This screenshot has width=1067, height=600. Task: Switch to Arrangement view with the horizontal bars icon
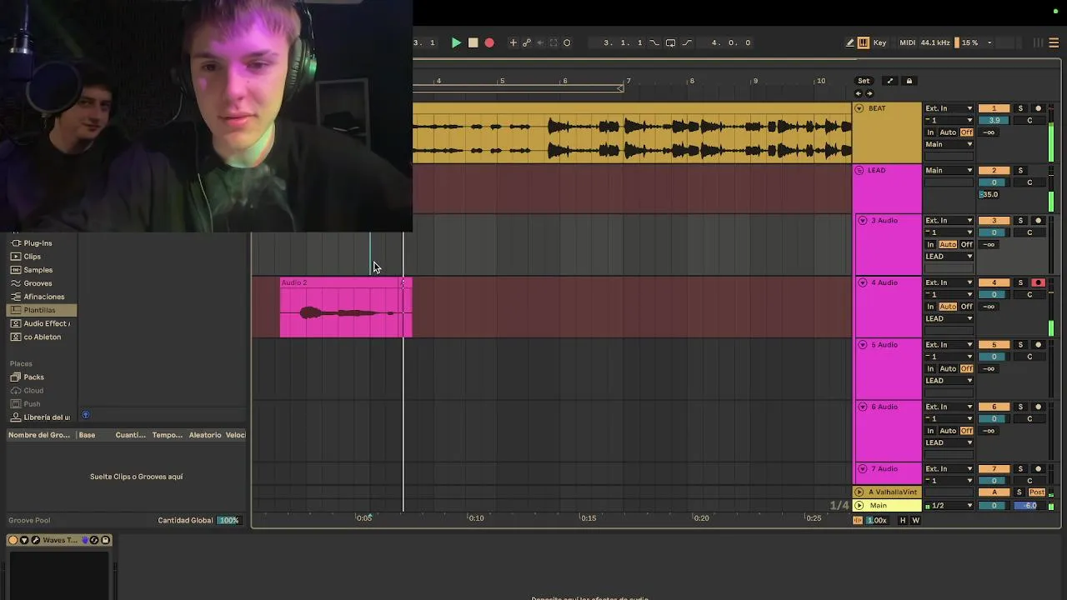click(1054, 42)
